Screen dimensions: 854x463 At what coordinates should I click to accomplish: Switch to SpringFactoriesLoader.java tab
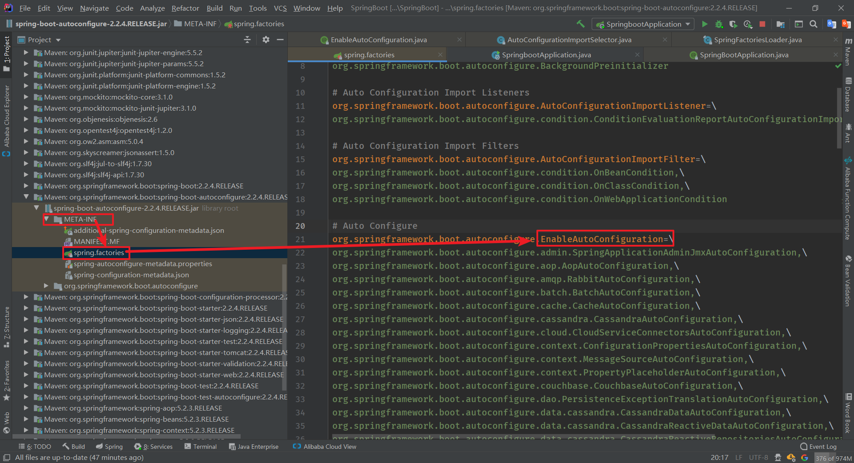[x=757, y=40]
